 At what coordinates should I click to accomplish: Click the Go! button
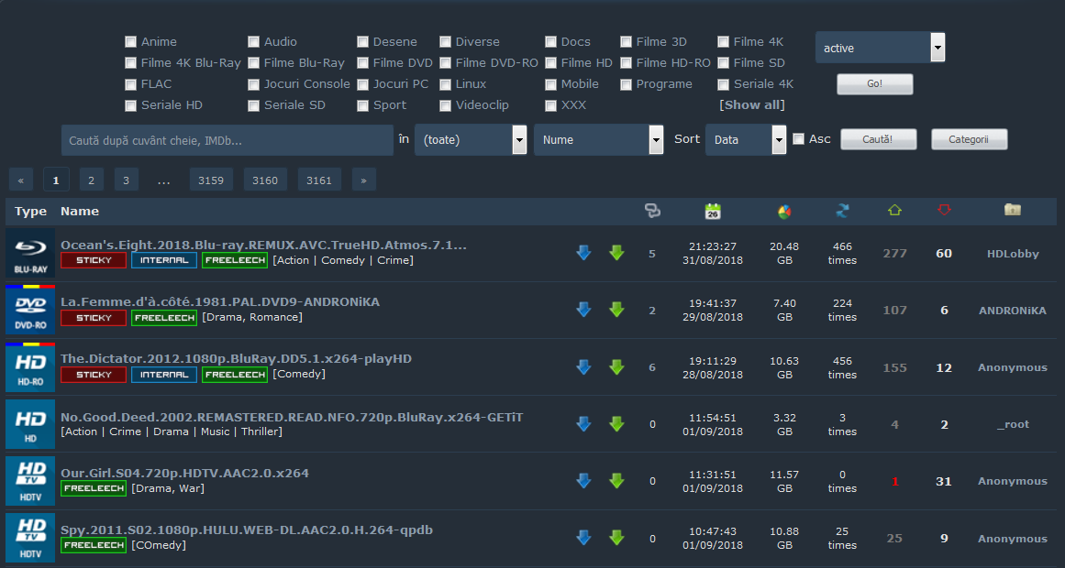[x=875, y=84]
